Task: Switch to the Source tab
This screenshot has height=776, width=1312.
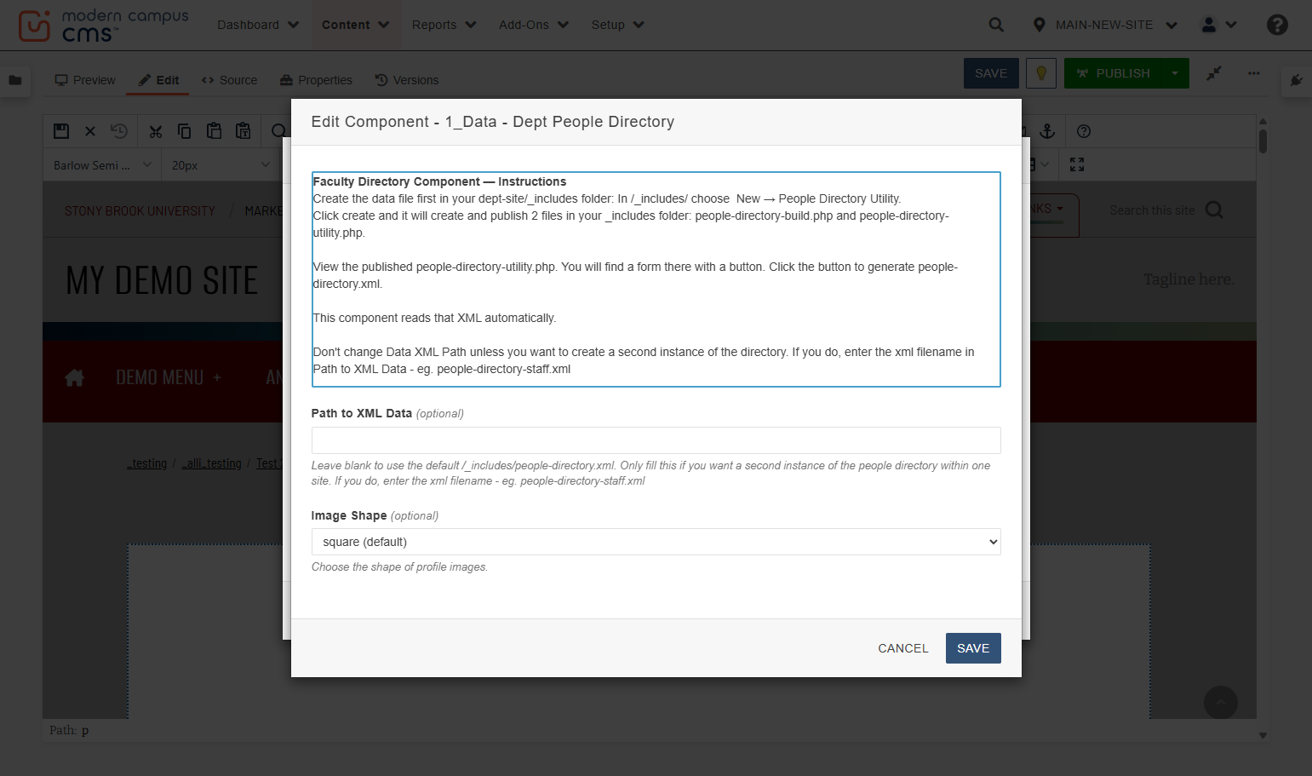Action: click(x=229, y=80)
